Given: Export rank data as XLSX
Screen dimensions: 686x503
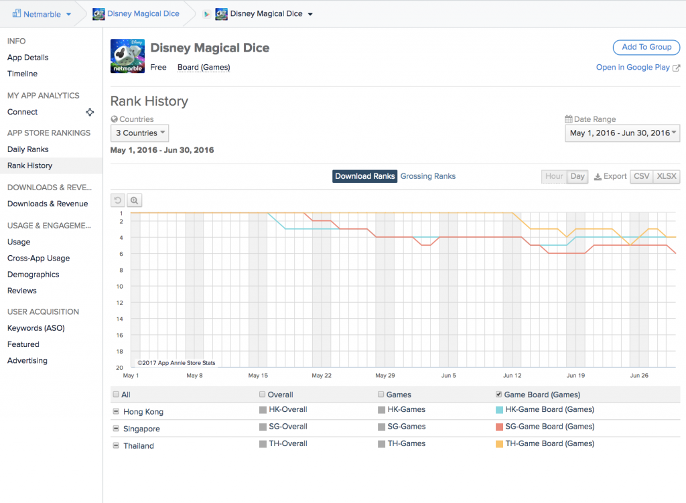Looking at the screenshot, I should [667, 176].
